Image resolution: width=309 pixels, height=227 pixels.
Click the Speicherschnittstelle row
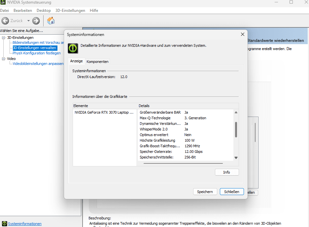[186, 157]
